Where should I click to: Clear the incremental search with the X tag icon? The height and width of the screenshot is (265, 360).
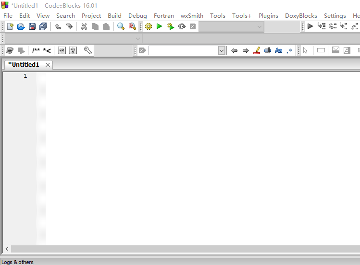[142, 50]
